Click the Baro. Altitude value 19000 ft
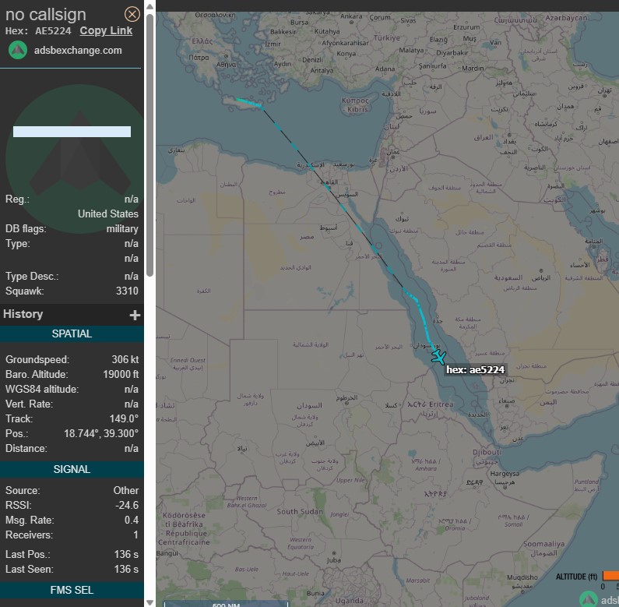The width and height of the screenshot is (619, 607). [121, 374]
